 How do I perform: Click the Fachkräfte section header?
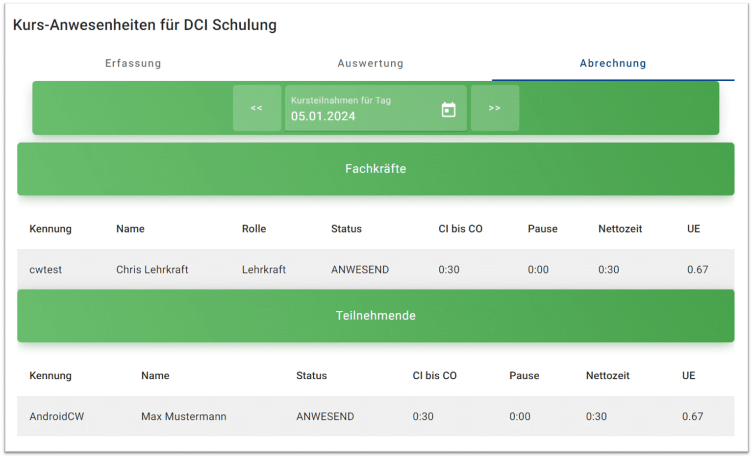[x=376, y=169]
